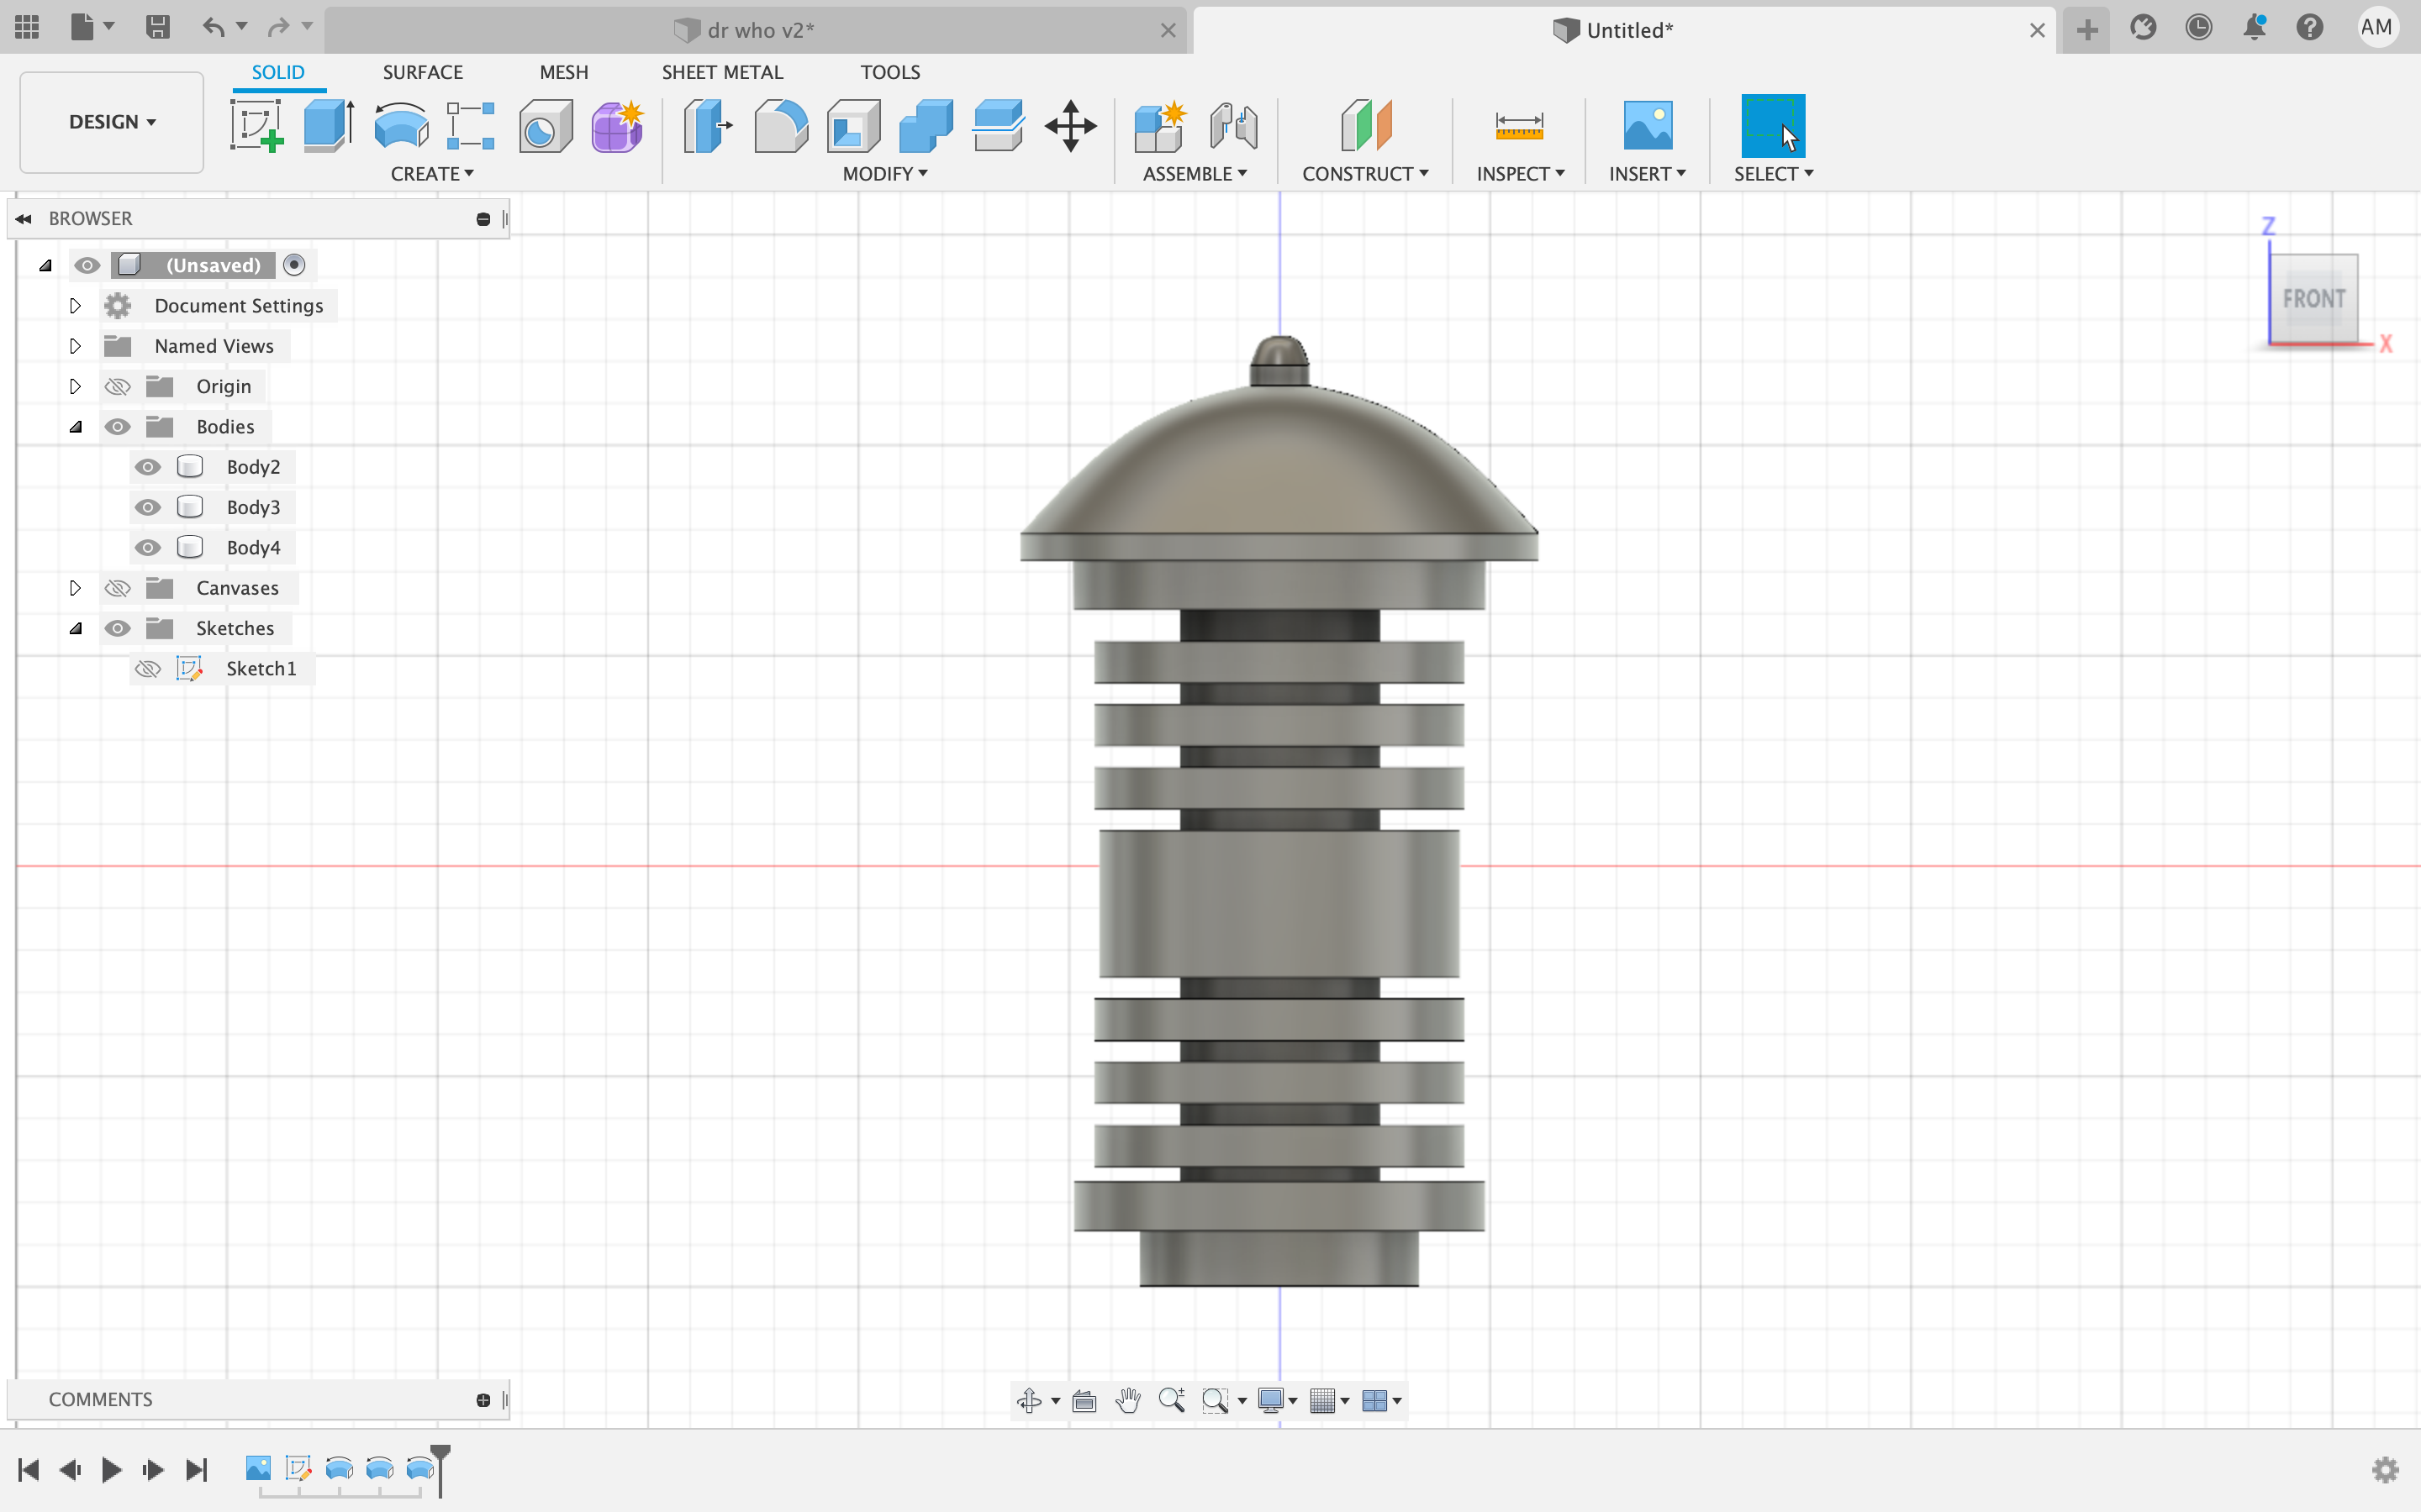This screenshot has height=1512, width=2421.
Task: Click the Offset Plane construct icon
Action: [x=1365, y=126]
